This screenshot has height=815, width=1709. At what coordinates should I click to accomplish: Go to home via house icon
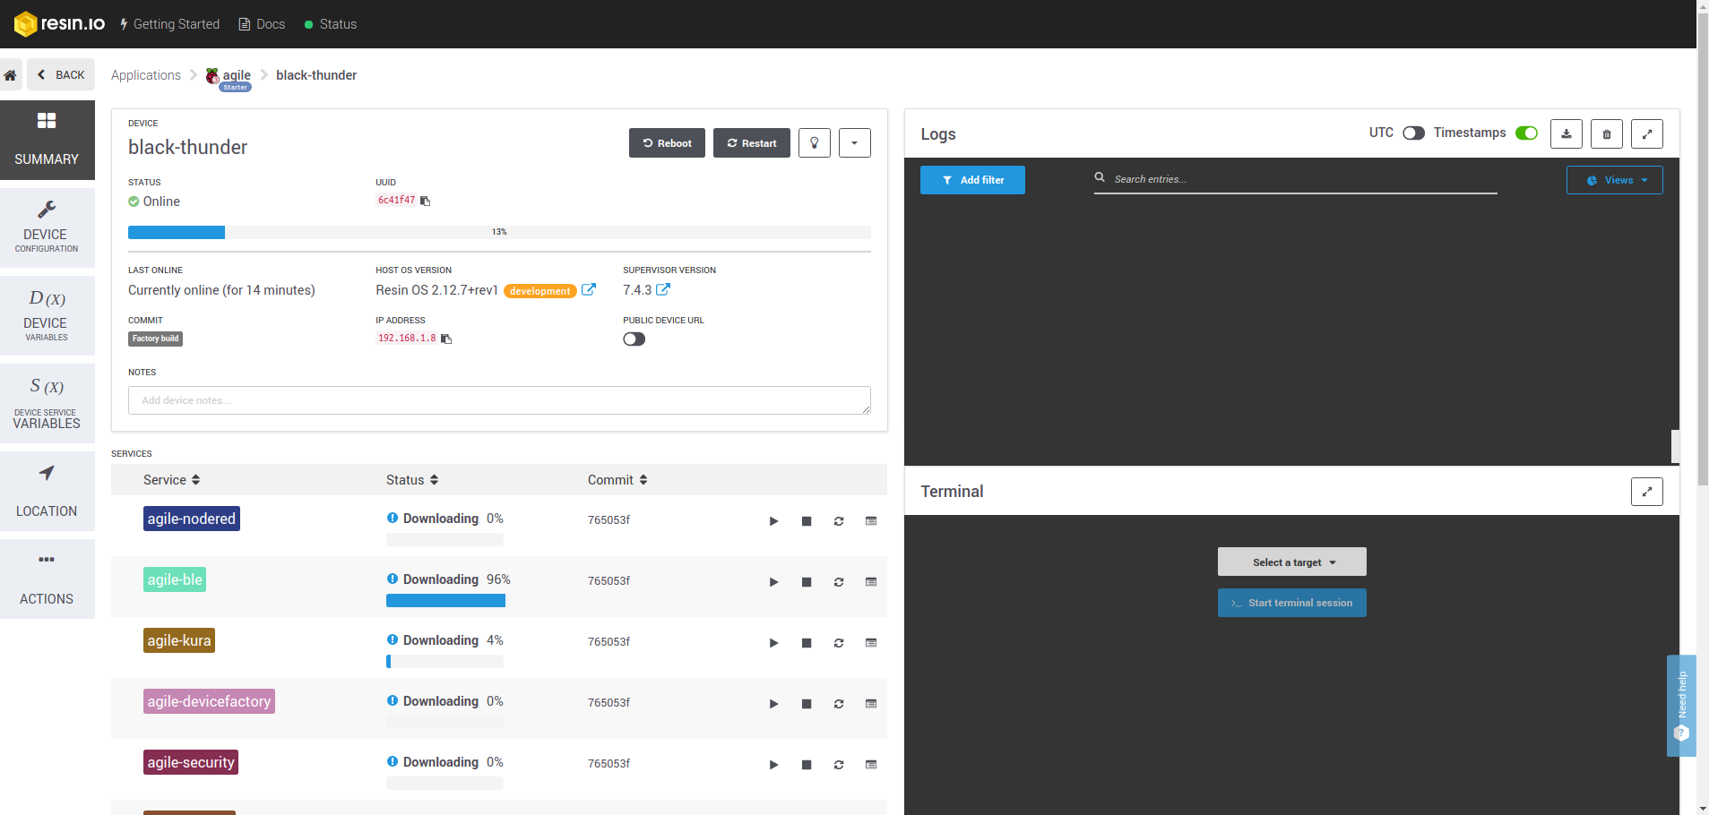(11, 75)
